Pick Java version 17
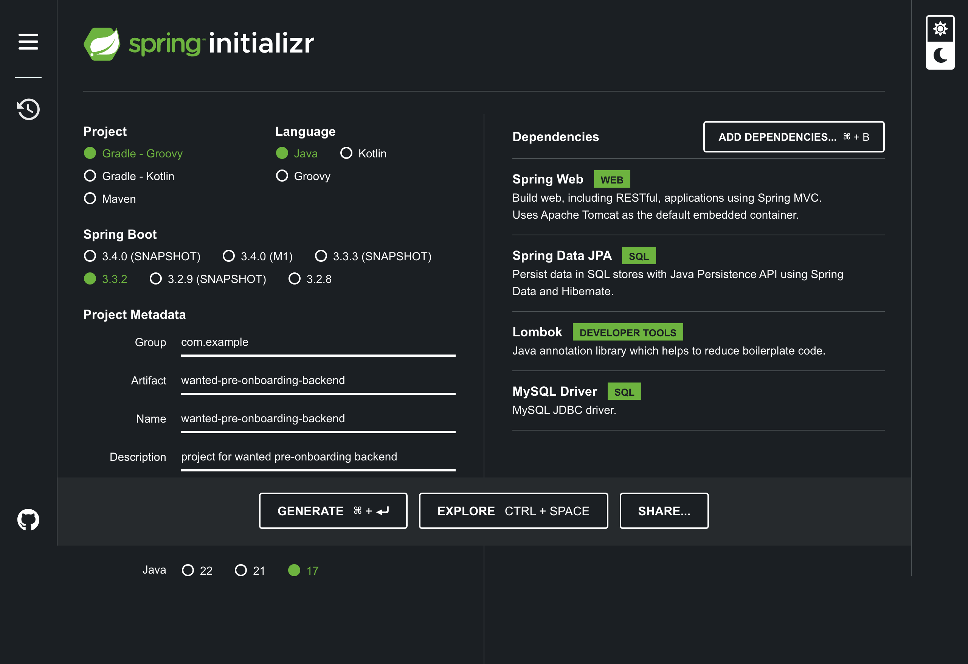 coord(303,570)
